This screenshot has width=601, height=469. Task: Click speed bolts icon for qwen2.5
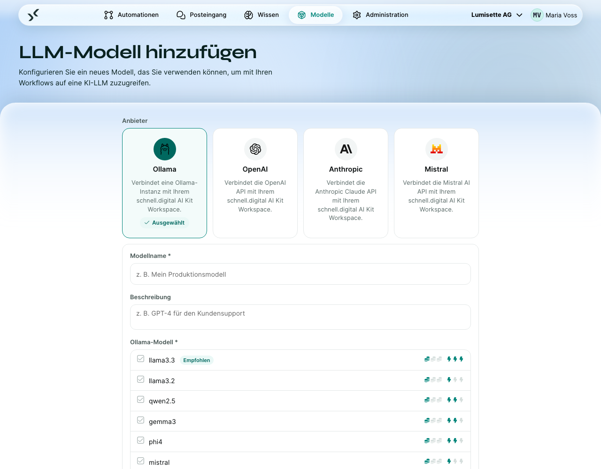point(455,400)
